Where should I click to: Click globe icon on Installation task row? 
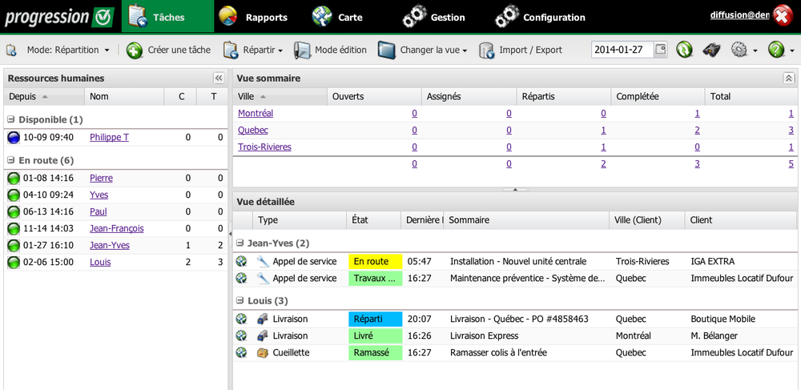pos(241,261)
